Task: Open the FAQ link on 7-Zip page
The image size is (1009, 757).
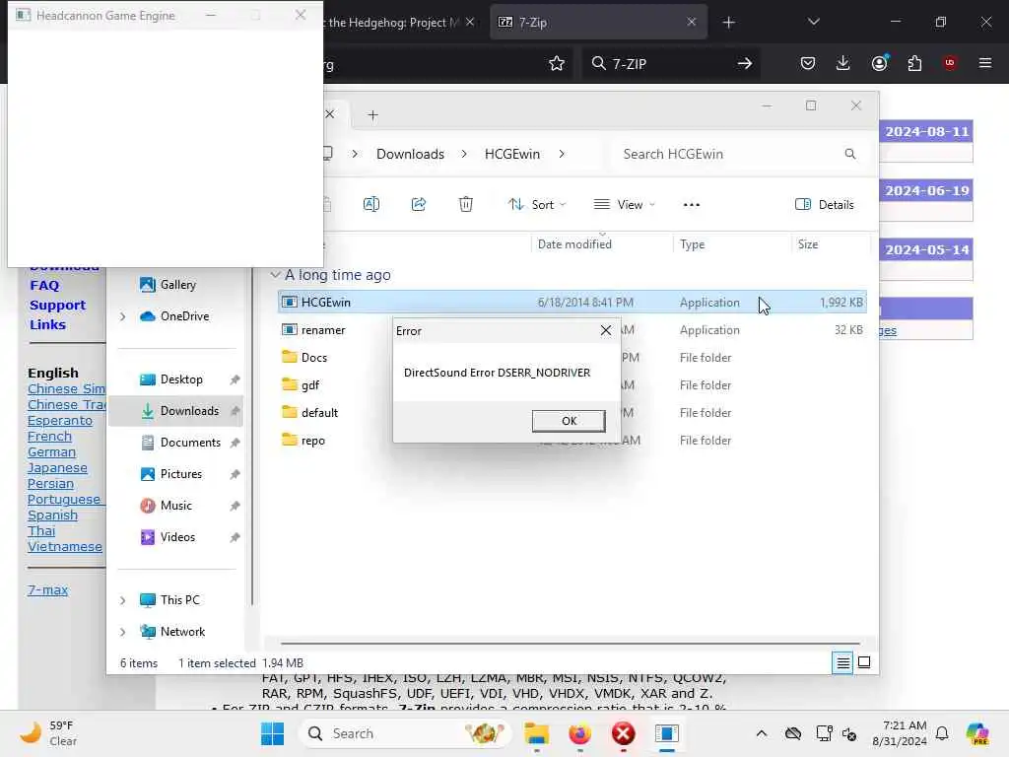Action: coord(44,285)
